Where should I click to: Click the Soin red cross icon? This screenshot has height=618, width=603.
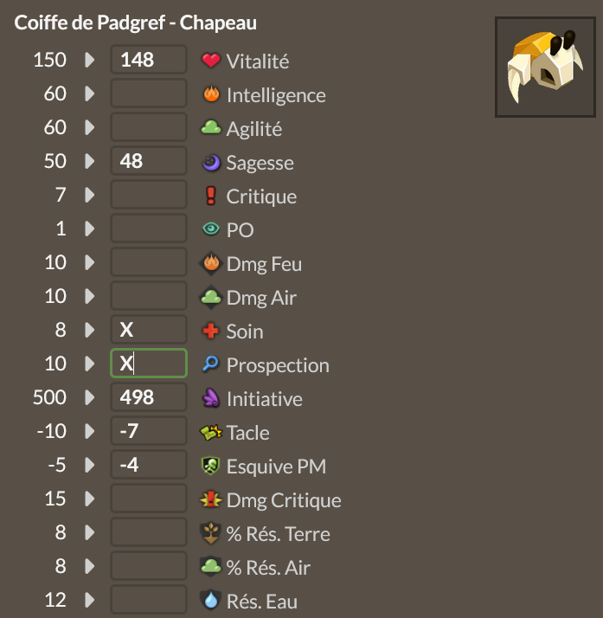pos(211,331)
